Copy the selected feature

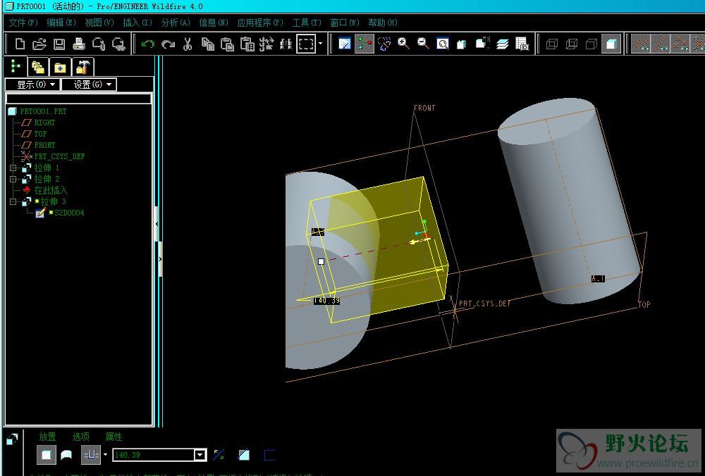(207, 44)
